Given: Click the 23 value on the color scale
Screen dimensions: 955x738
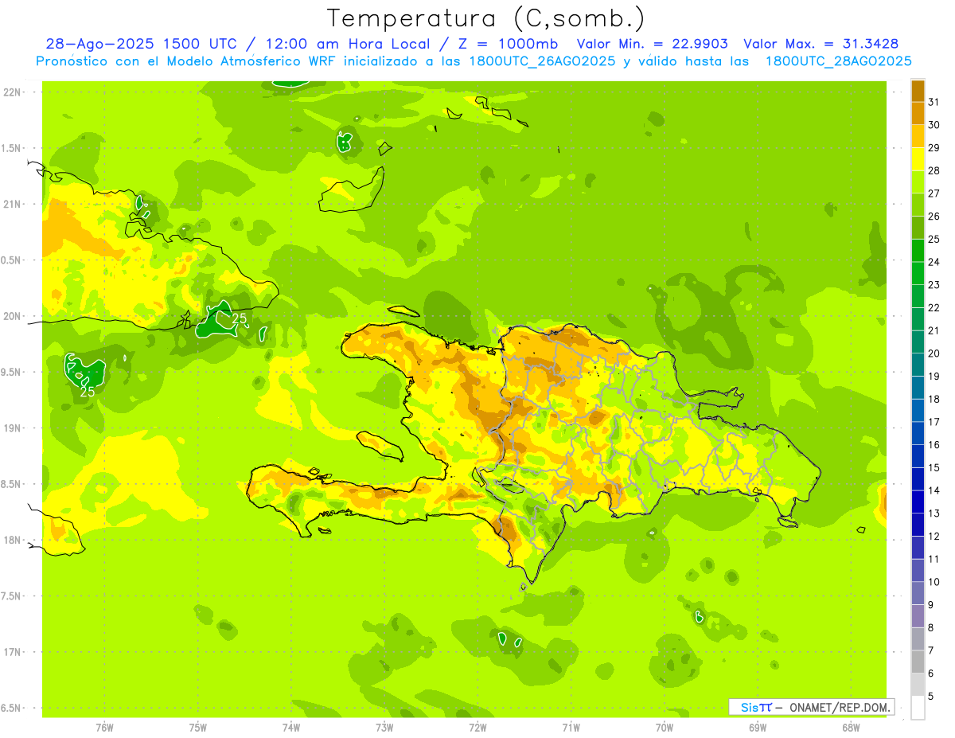Looking at the screenshot, I should point(934,285).
